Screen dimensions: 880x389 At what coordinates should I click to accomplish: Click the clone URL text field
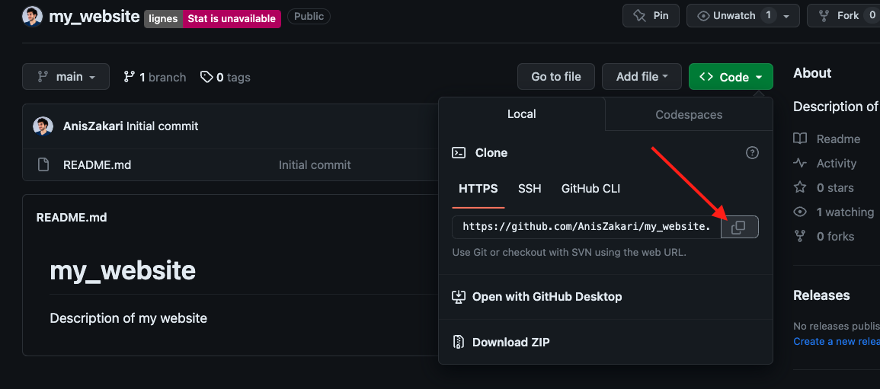point(587,227)
